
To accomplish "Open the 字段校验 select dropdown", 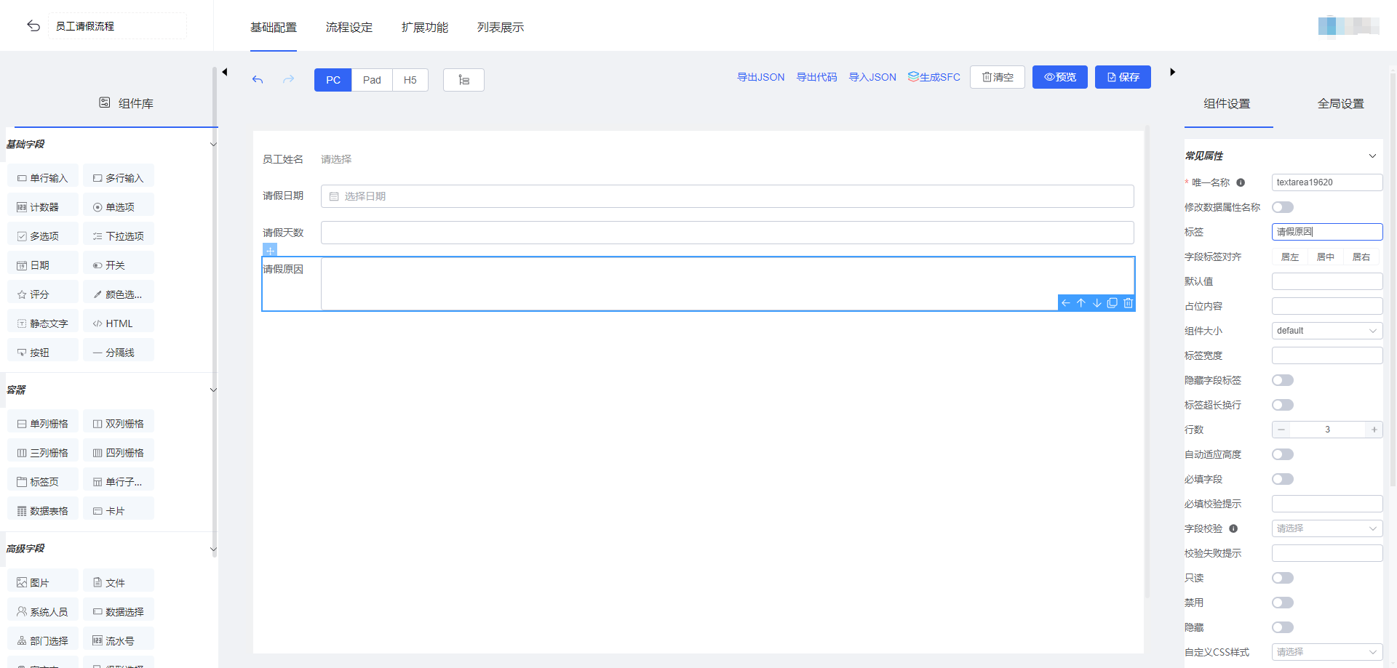I will point(1326,528).
